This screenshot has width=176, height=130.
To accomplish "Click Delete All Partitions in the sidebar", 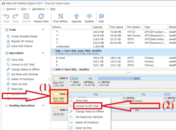I will click(22, 79).
